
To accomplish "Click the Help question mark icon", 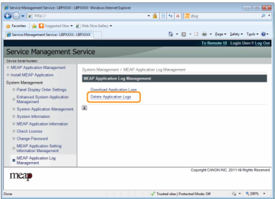I will point(263,34).
